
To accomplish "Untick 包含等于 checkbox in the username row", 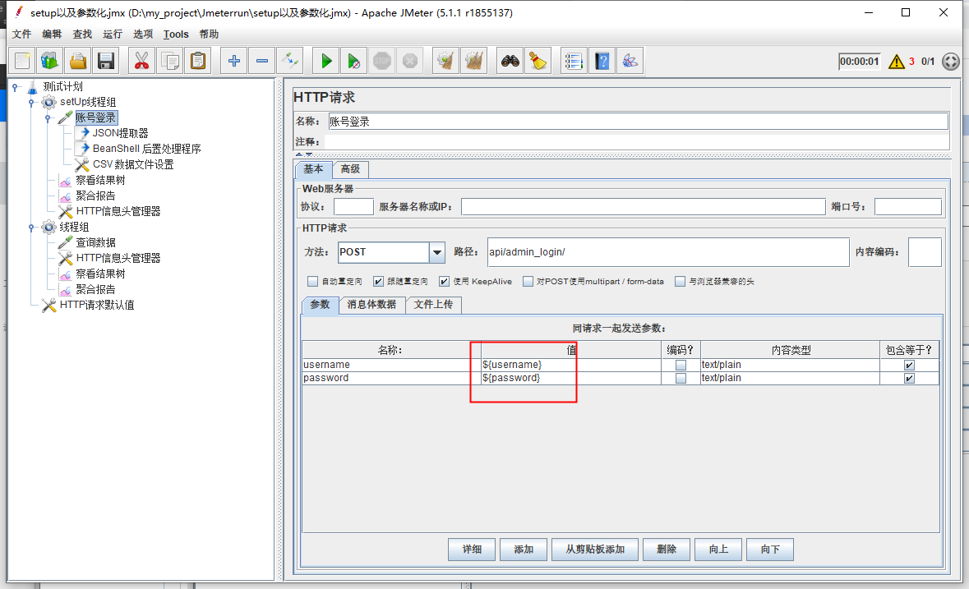I will [909, 365].
